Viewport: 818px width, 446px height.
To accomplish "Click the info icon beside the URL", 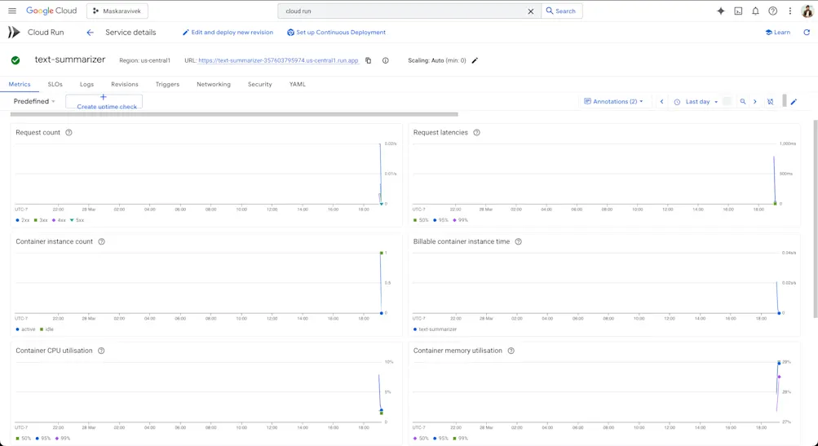I will pos(386,60).
